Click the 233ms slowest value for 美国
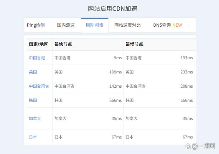 point(187,72)
